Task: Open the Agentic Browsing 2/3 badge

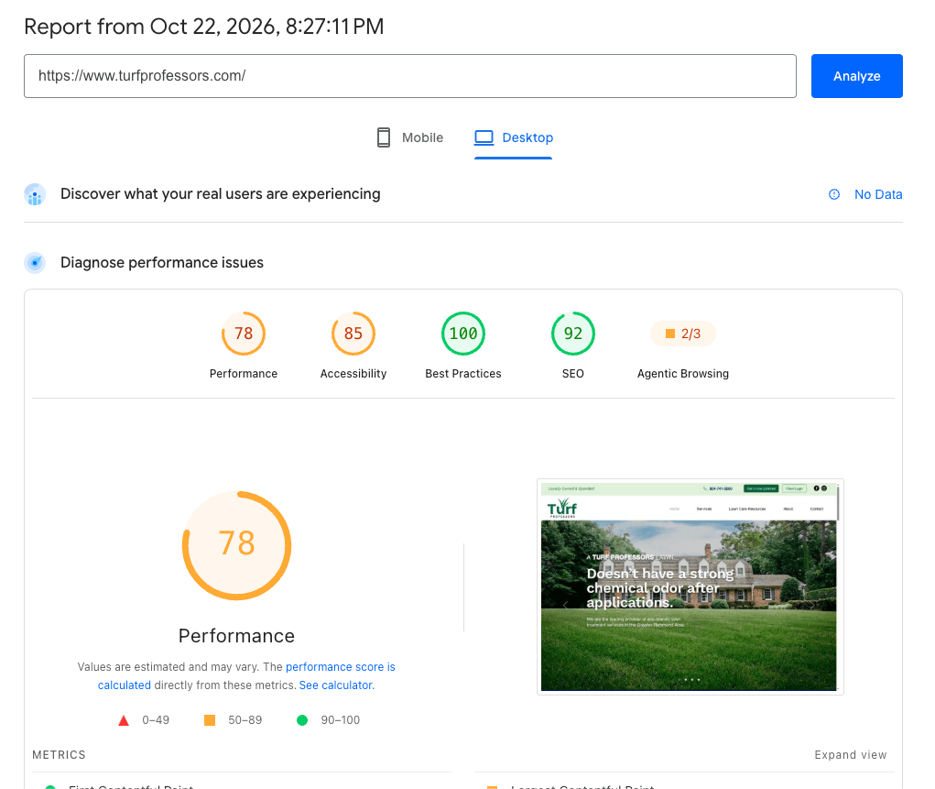Action: 683,334
